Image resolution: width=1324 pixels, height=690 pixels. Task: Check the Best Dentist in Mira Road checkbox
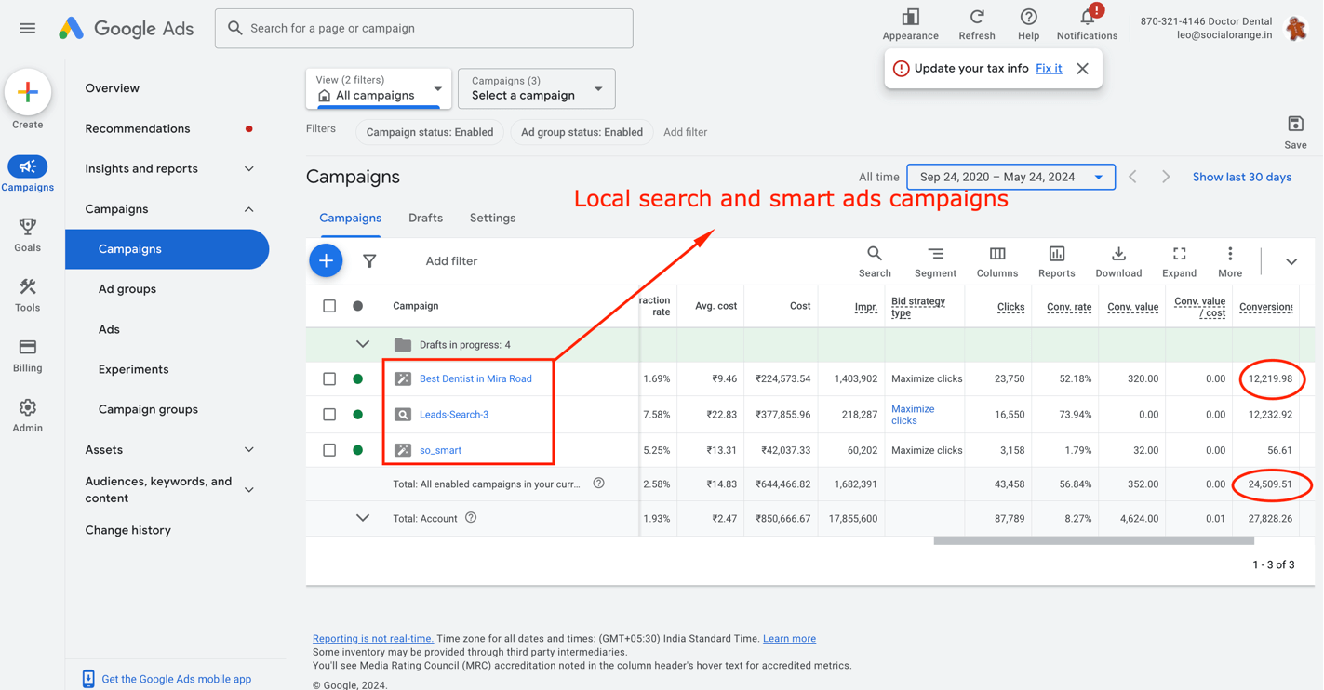click(x=329, y=379)
